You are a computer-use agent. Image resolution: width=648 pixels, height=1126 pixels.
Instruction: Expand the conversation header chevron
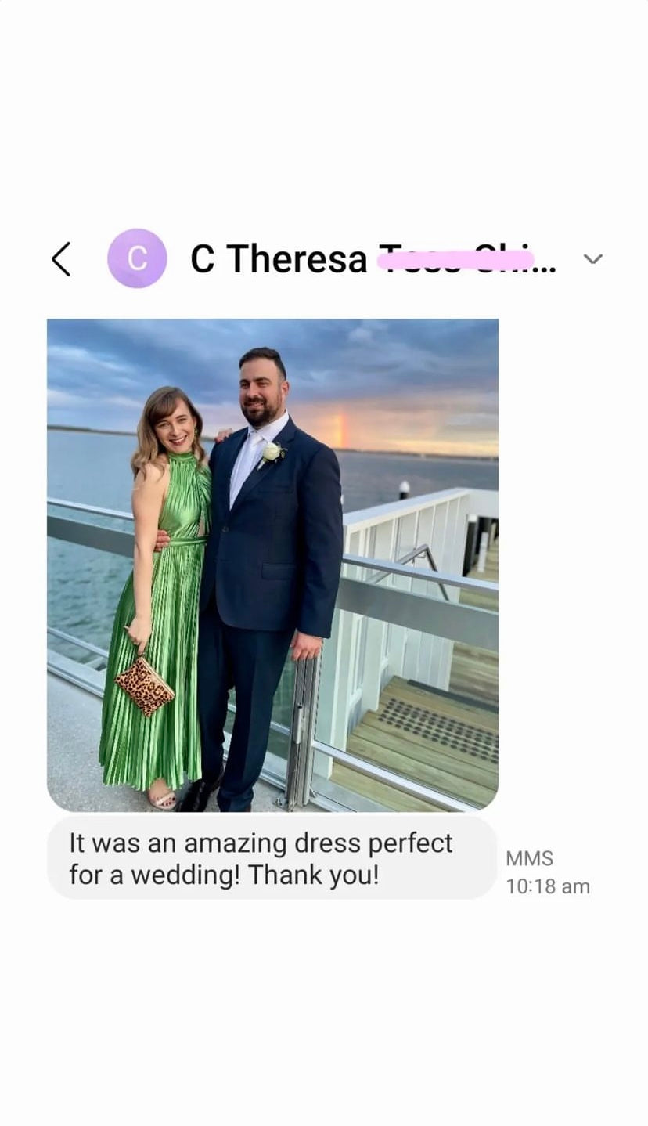coord(593,259)
